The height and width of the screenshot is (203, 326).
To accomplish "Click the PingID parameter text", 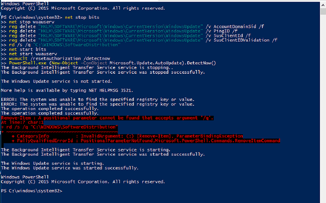I will point(222,31).
